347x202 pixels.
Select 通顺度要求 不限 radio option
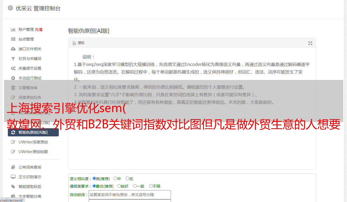151,186
